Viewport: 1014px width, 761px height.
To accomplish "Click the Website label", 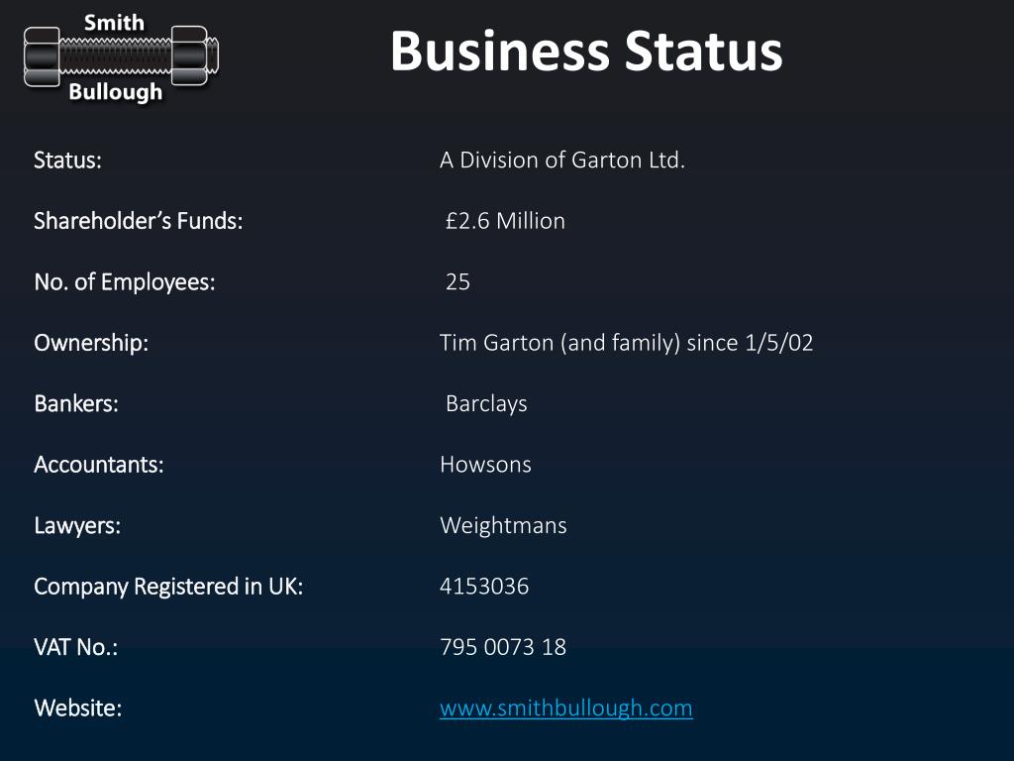I will click(x=78, y=707).
